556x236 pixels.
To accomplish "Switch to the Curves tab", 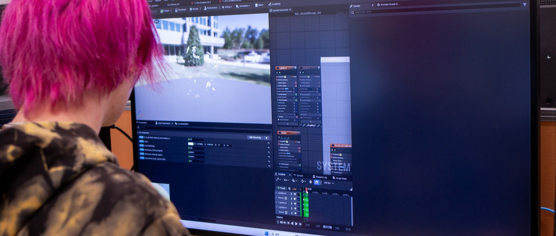I will click(x=299, y=176).
